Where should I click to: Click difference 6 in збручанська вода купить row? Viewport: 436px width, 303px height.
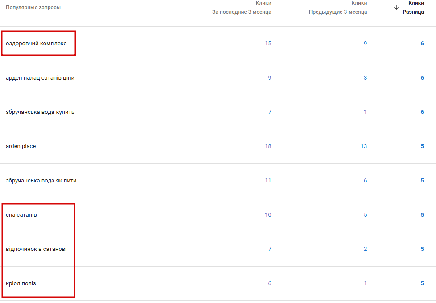pos(422,112)
